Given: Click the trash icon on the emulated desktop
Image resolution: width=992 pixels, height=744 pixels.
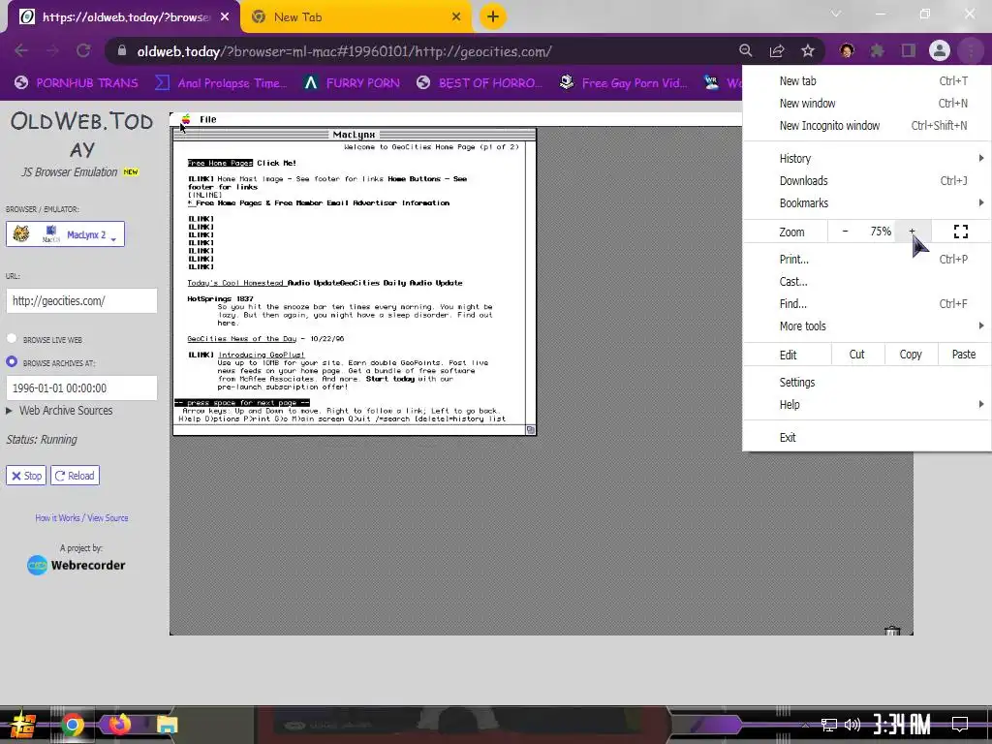Looking at the screenshot, I should (892, 631).
